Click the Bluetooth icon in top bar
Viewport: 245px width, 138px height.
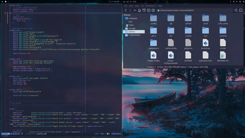pos(237,1)
